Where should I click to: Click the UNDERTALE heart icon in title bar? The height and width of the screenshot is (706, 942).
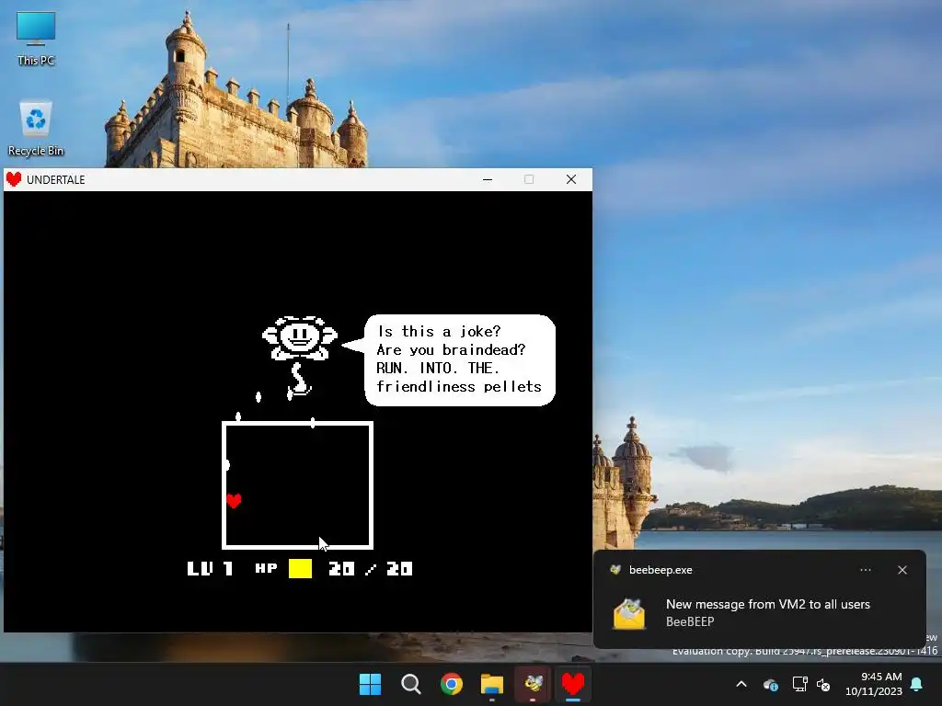tap(14, 179)
